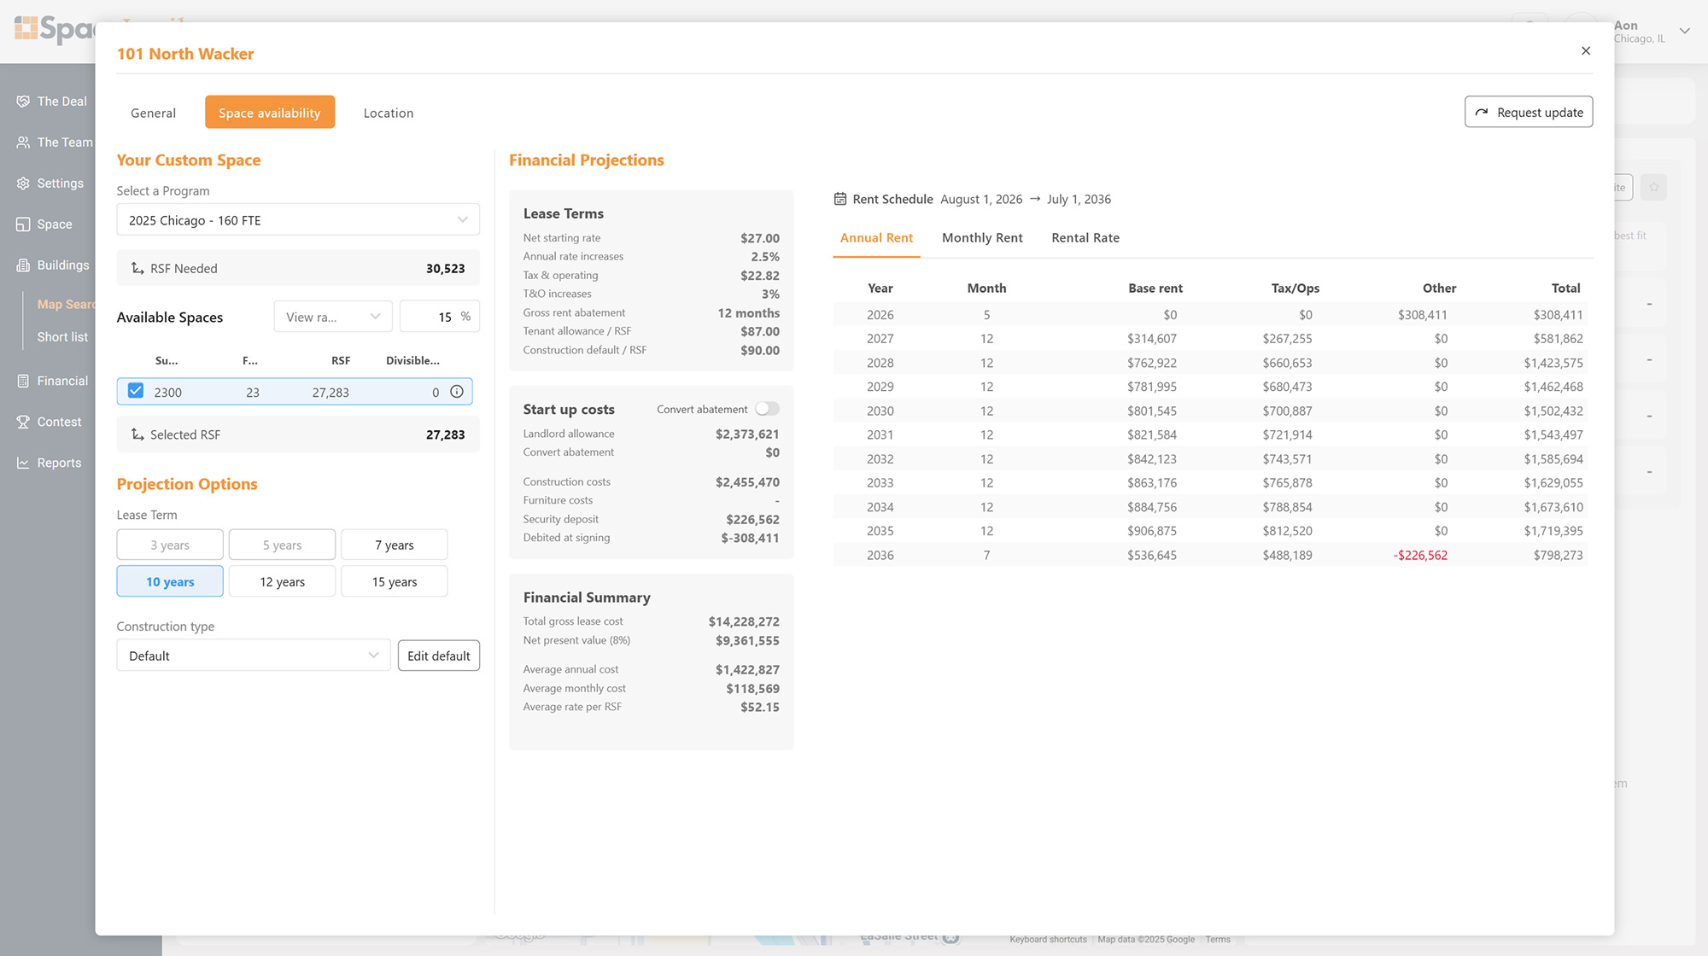This screenshot has width=1708, height=956.
Task: Select the 12 years lease term
Action: [282, 582]
